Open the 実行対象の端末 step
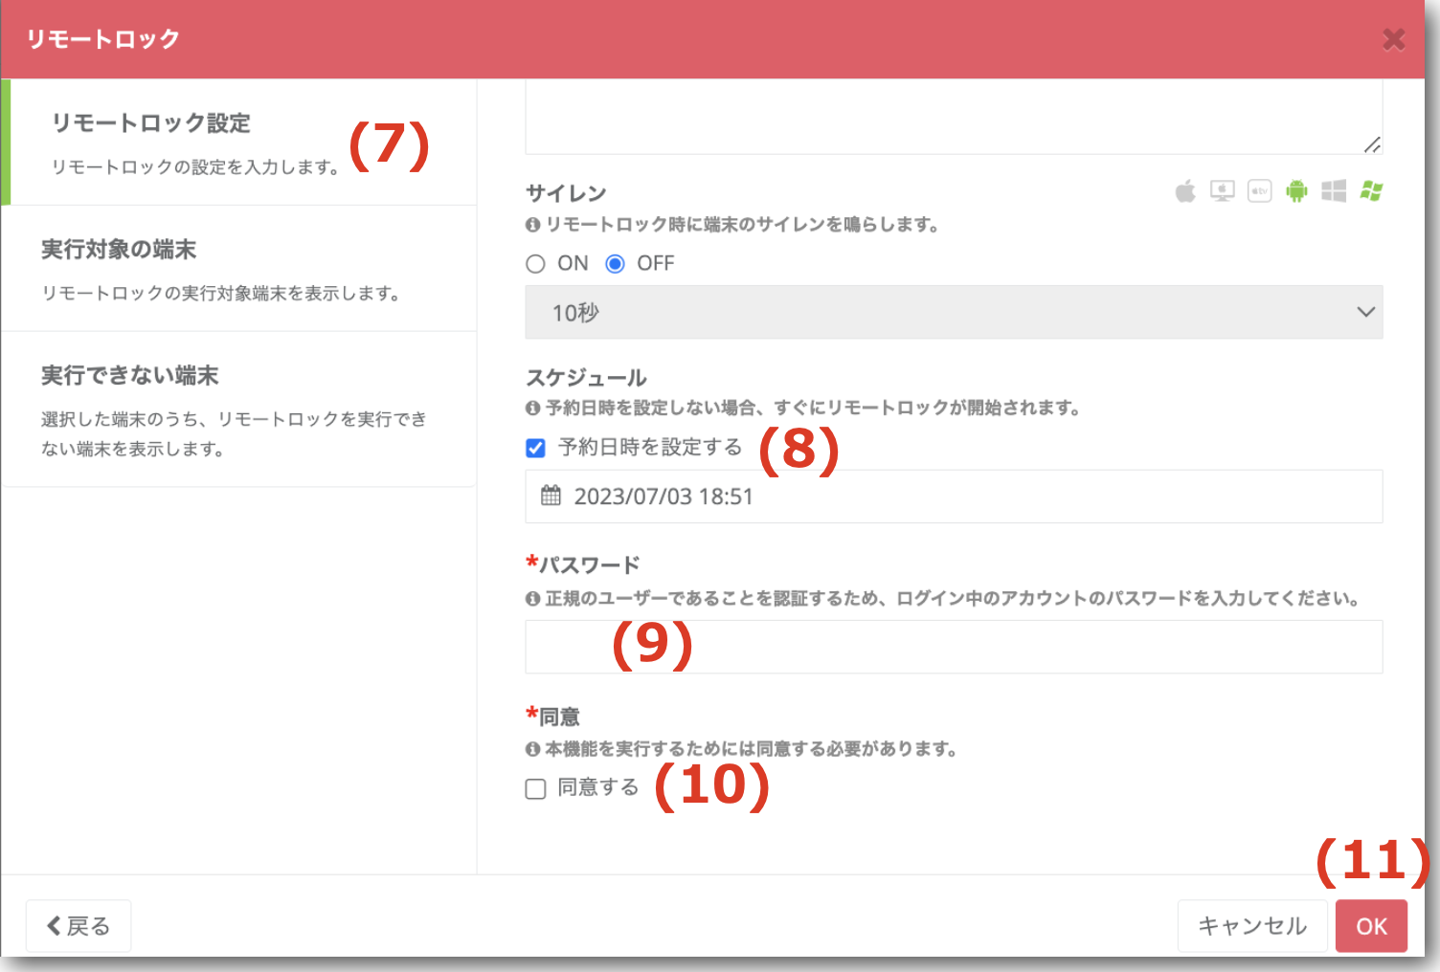The image size is (1440, 972). click(240, 269)
